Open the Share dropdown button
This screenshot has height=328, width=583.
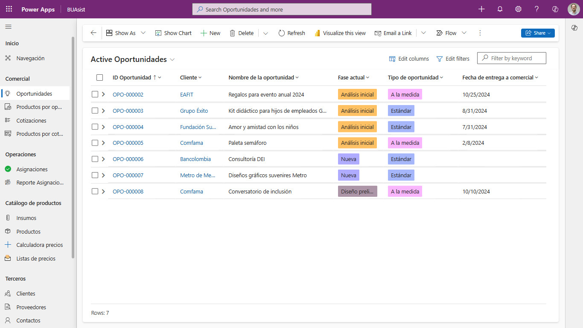click(538, 33)
